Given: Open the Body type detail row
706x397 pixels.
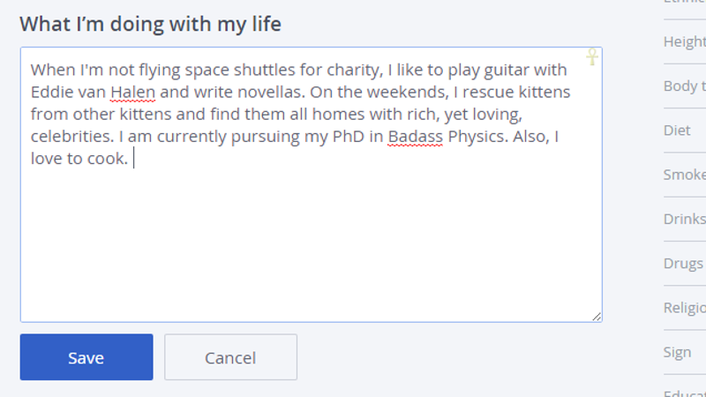Looking at the screenshot, I should pos(685,86).
